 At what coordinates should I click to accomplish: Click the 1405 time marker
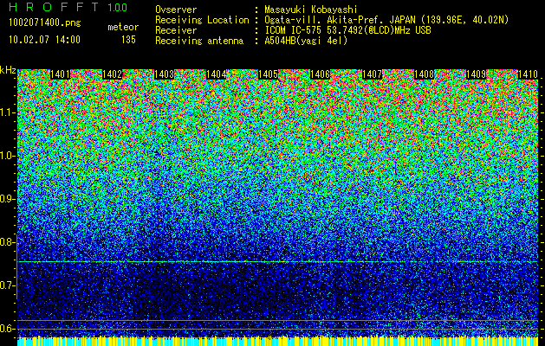click(x=268, y=74)
